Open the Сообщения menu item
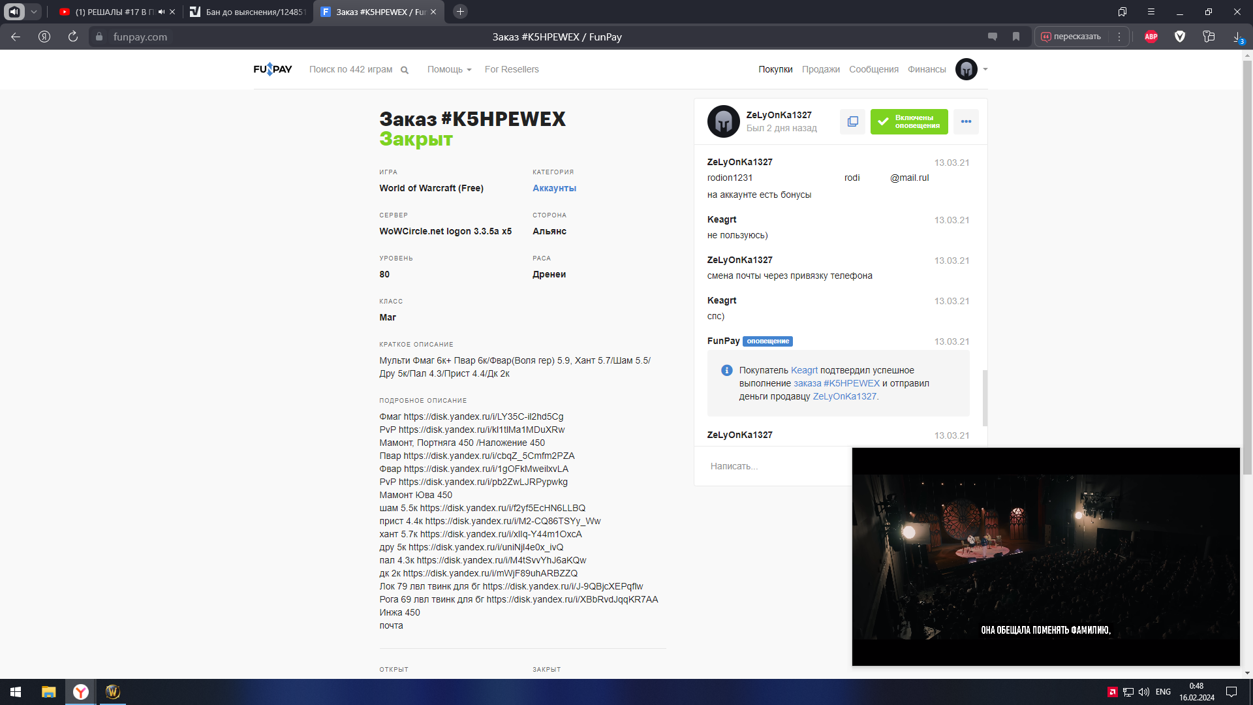Viewport: 1253px width, 705px height. click(x=874, y=69)
